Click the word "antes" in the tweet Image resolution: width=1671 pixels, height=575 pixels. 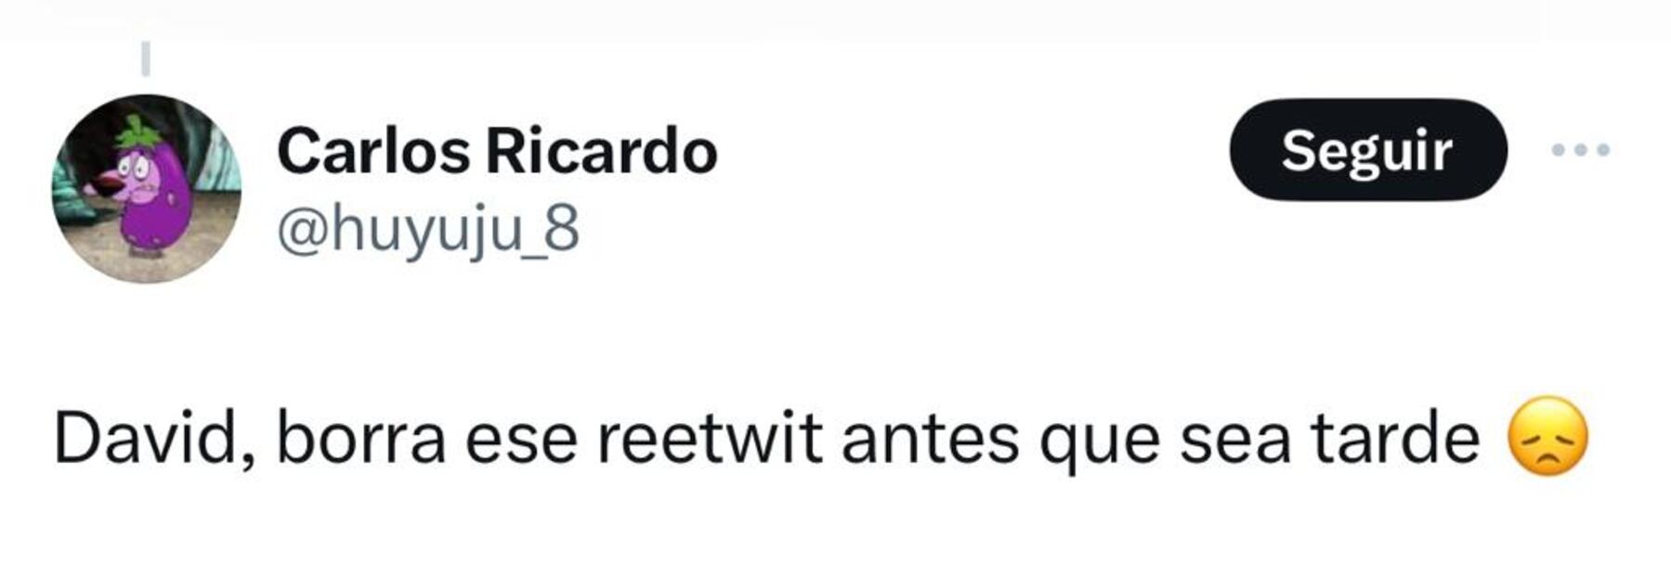click(x=930, y=438)
